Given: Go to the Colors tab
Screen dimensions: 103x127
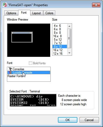Looking at the screenshot, I should coord(49,13).
